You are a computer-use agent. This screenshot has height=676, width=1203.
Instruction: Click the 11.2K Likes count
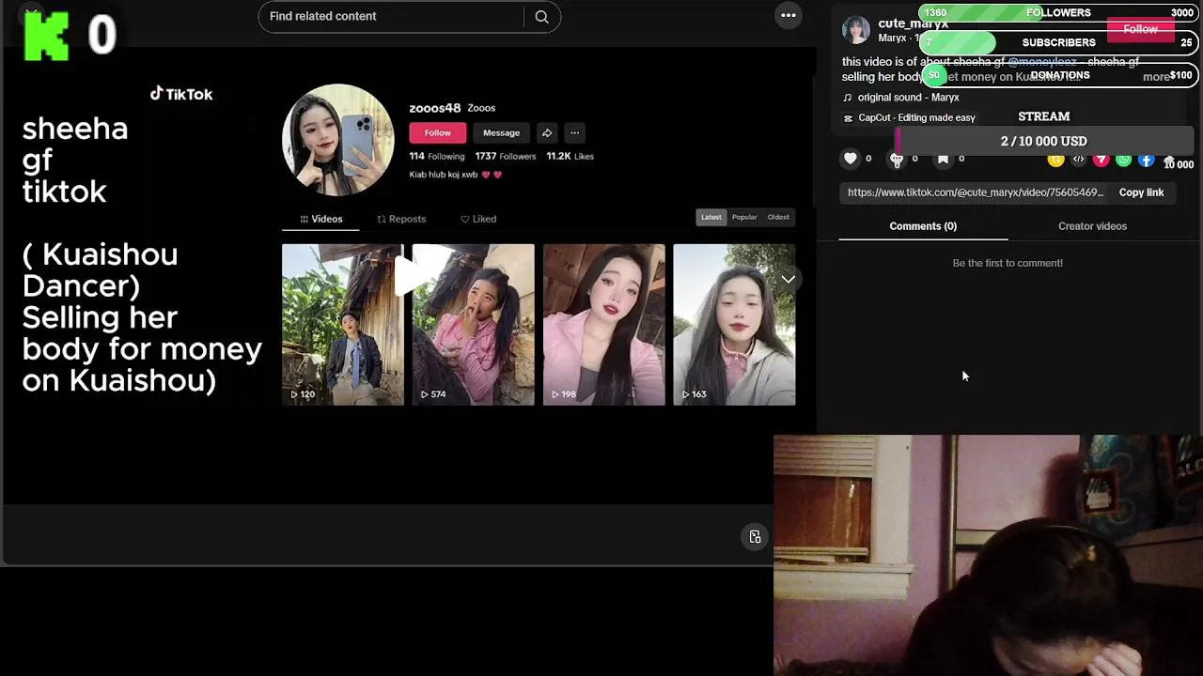[570, 156]
